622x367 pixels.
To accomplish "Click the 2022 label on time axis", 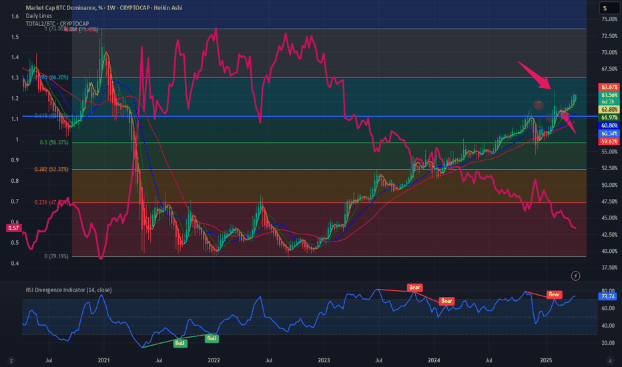I will coord(214,360).
